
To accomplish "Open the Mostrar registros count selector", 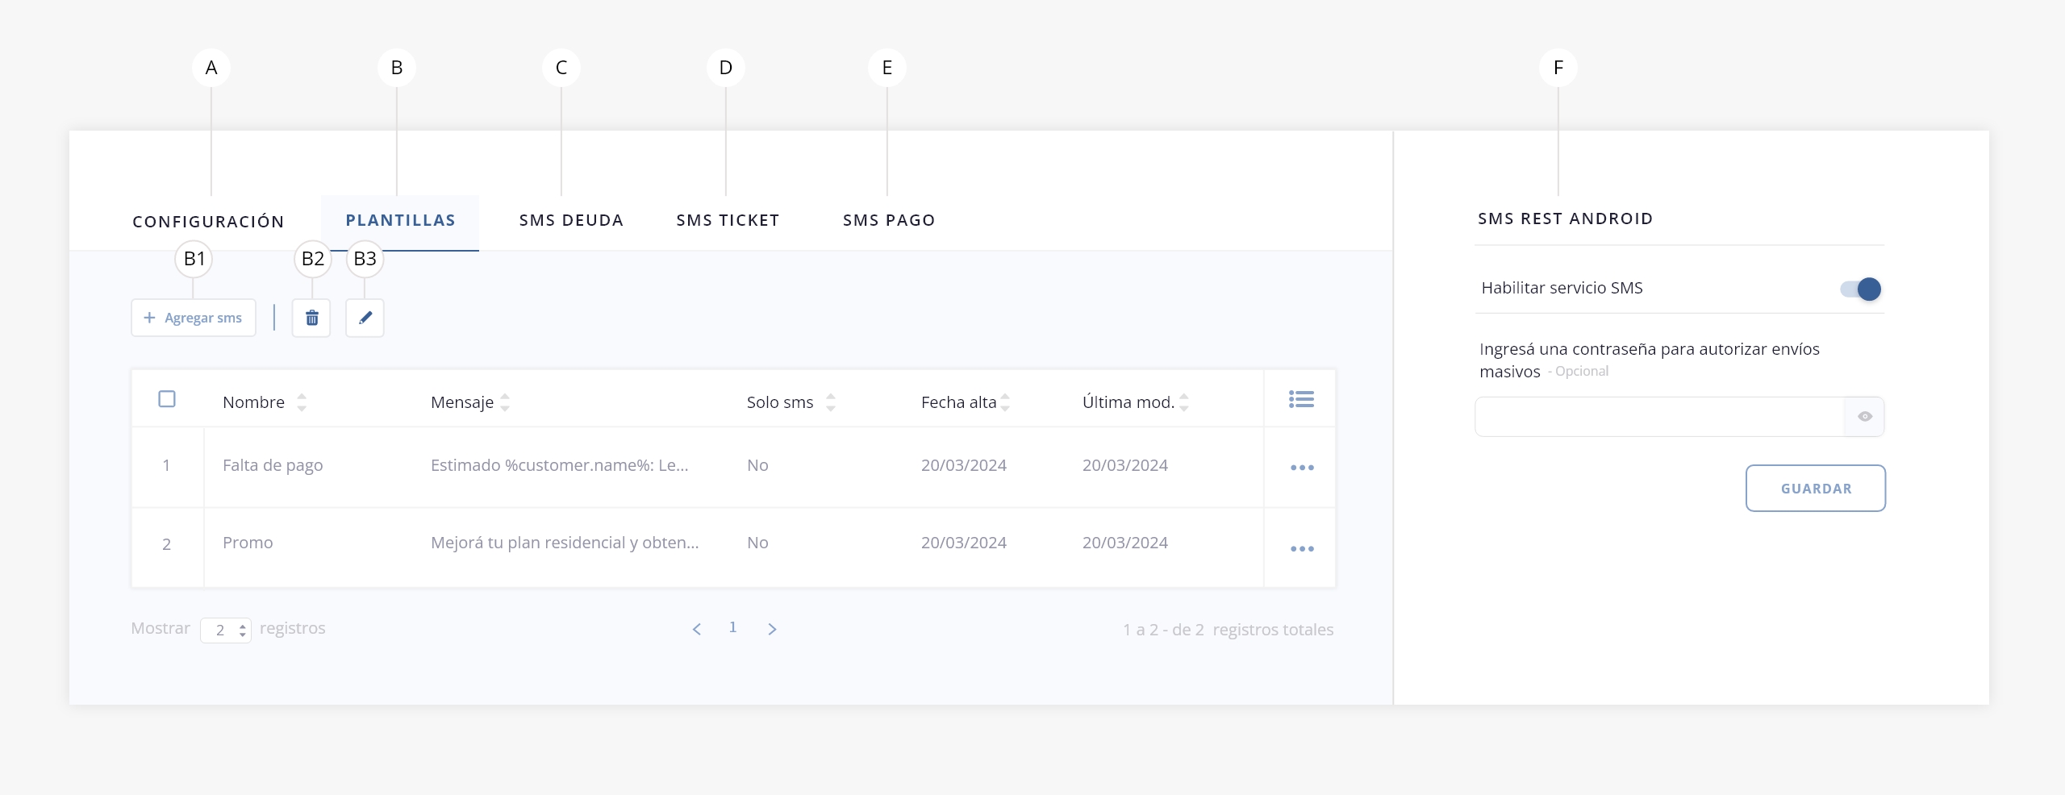I will point(226,631).
